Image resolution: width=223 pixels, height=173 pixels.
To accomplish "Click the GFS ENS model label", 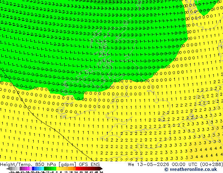I will [89, 165].
